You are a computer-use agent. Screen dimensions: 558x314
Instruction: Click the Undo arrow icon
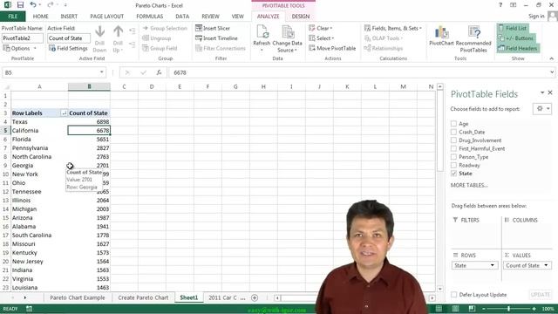pos(33,4)
